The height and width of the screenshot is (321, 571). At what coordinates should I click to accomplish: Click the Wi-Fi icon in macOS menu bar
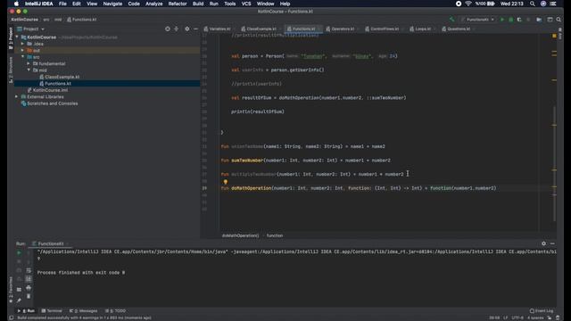click(468, 4)
